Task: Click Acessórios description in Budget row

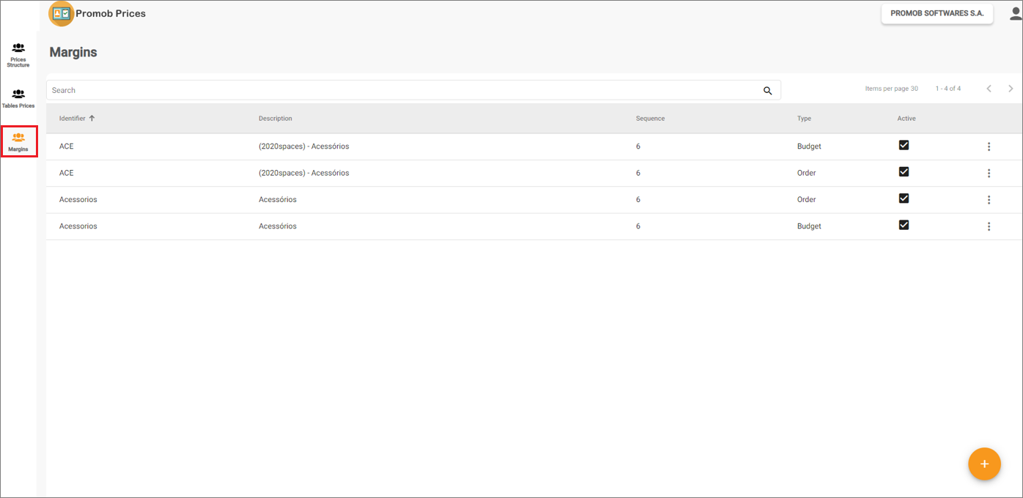Action: click(278, 226)
